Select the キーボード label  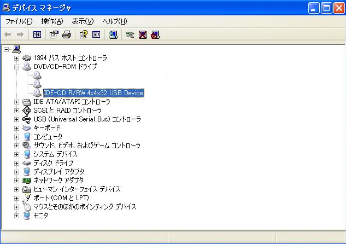point(47,128)
